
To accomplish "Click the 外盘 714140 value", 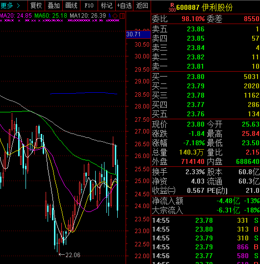I will tap(193, 161).
